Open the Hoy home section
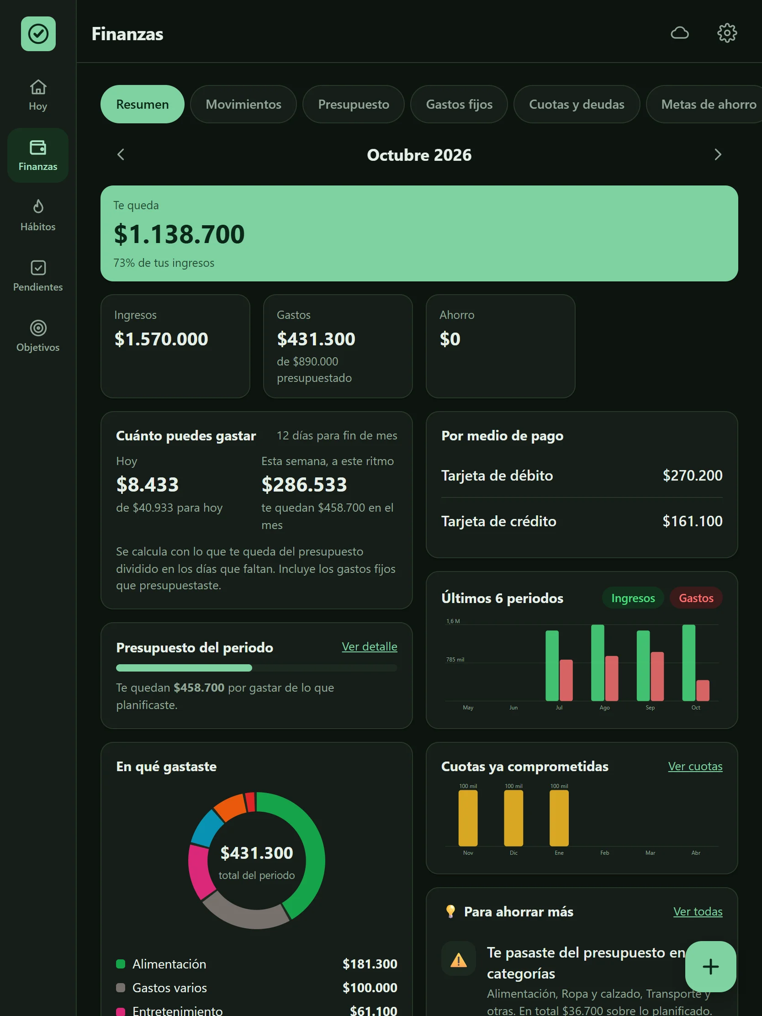This screenshot has width=762, height=1016. point(38,95)
